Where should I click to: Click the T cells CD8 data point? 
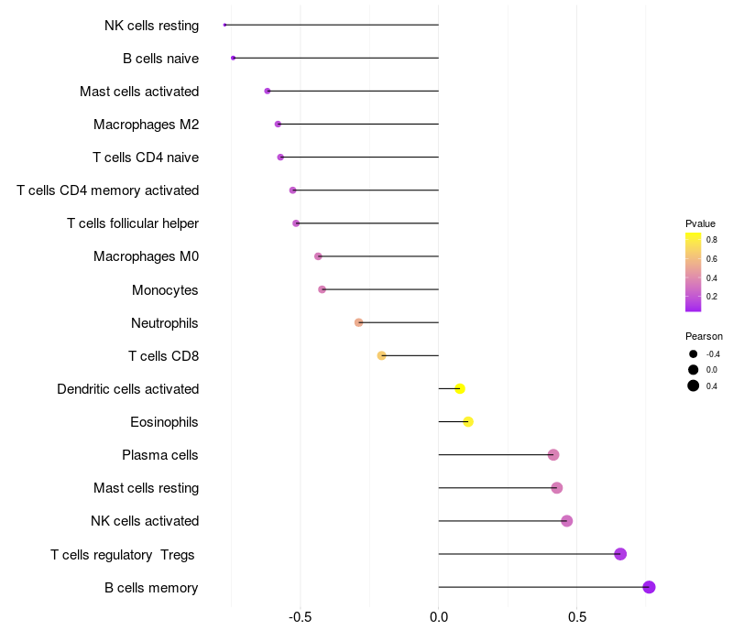tap(382, 355)
